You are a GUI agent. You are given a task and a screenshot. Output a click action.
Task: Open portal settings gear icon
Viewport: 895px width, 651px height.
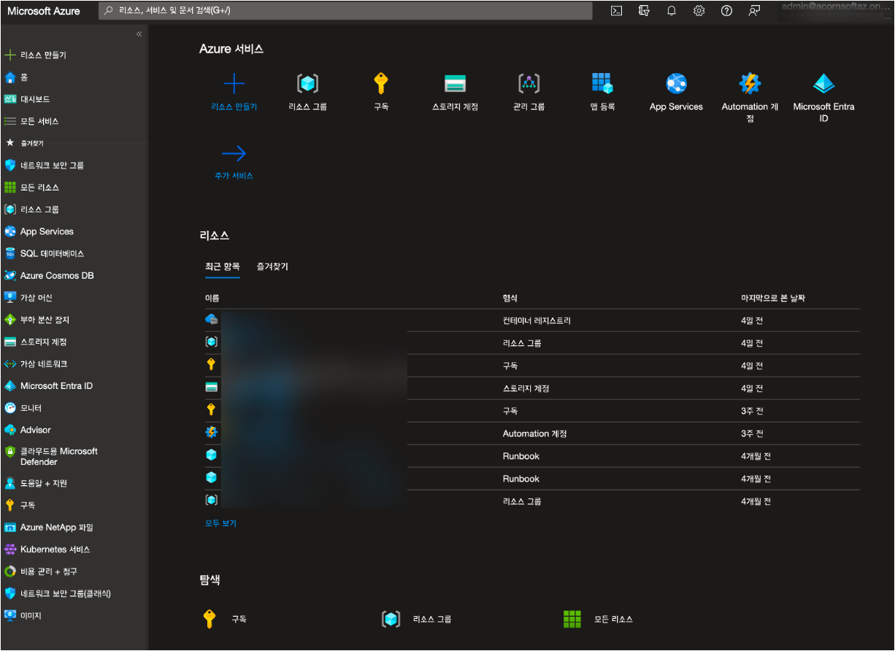[699, 11]
